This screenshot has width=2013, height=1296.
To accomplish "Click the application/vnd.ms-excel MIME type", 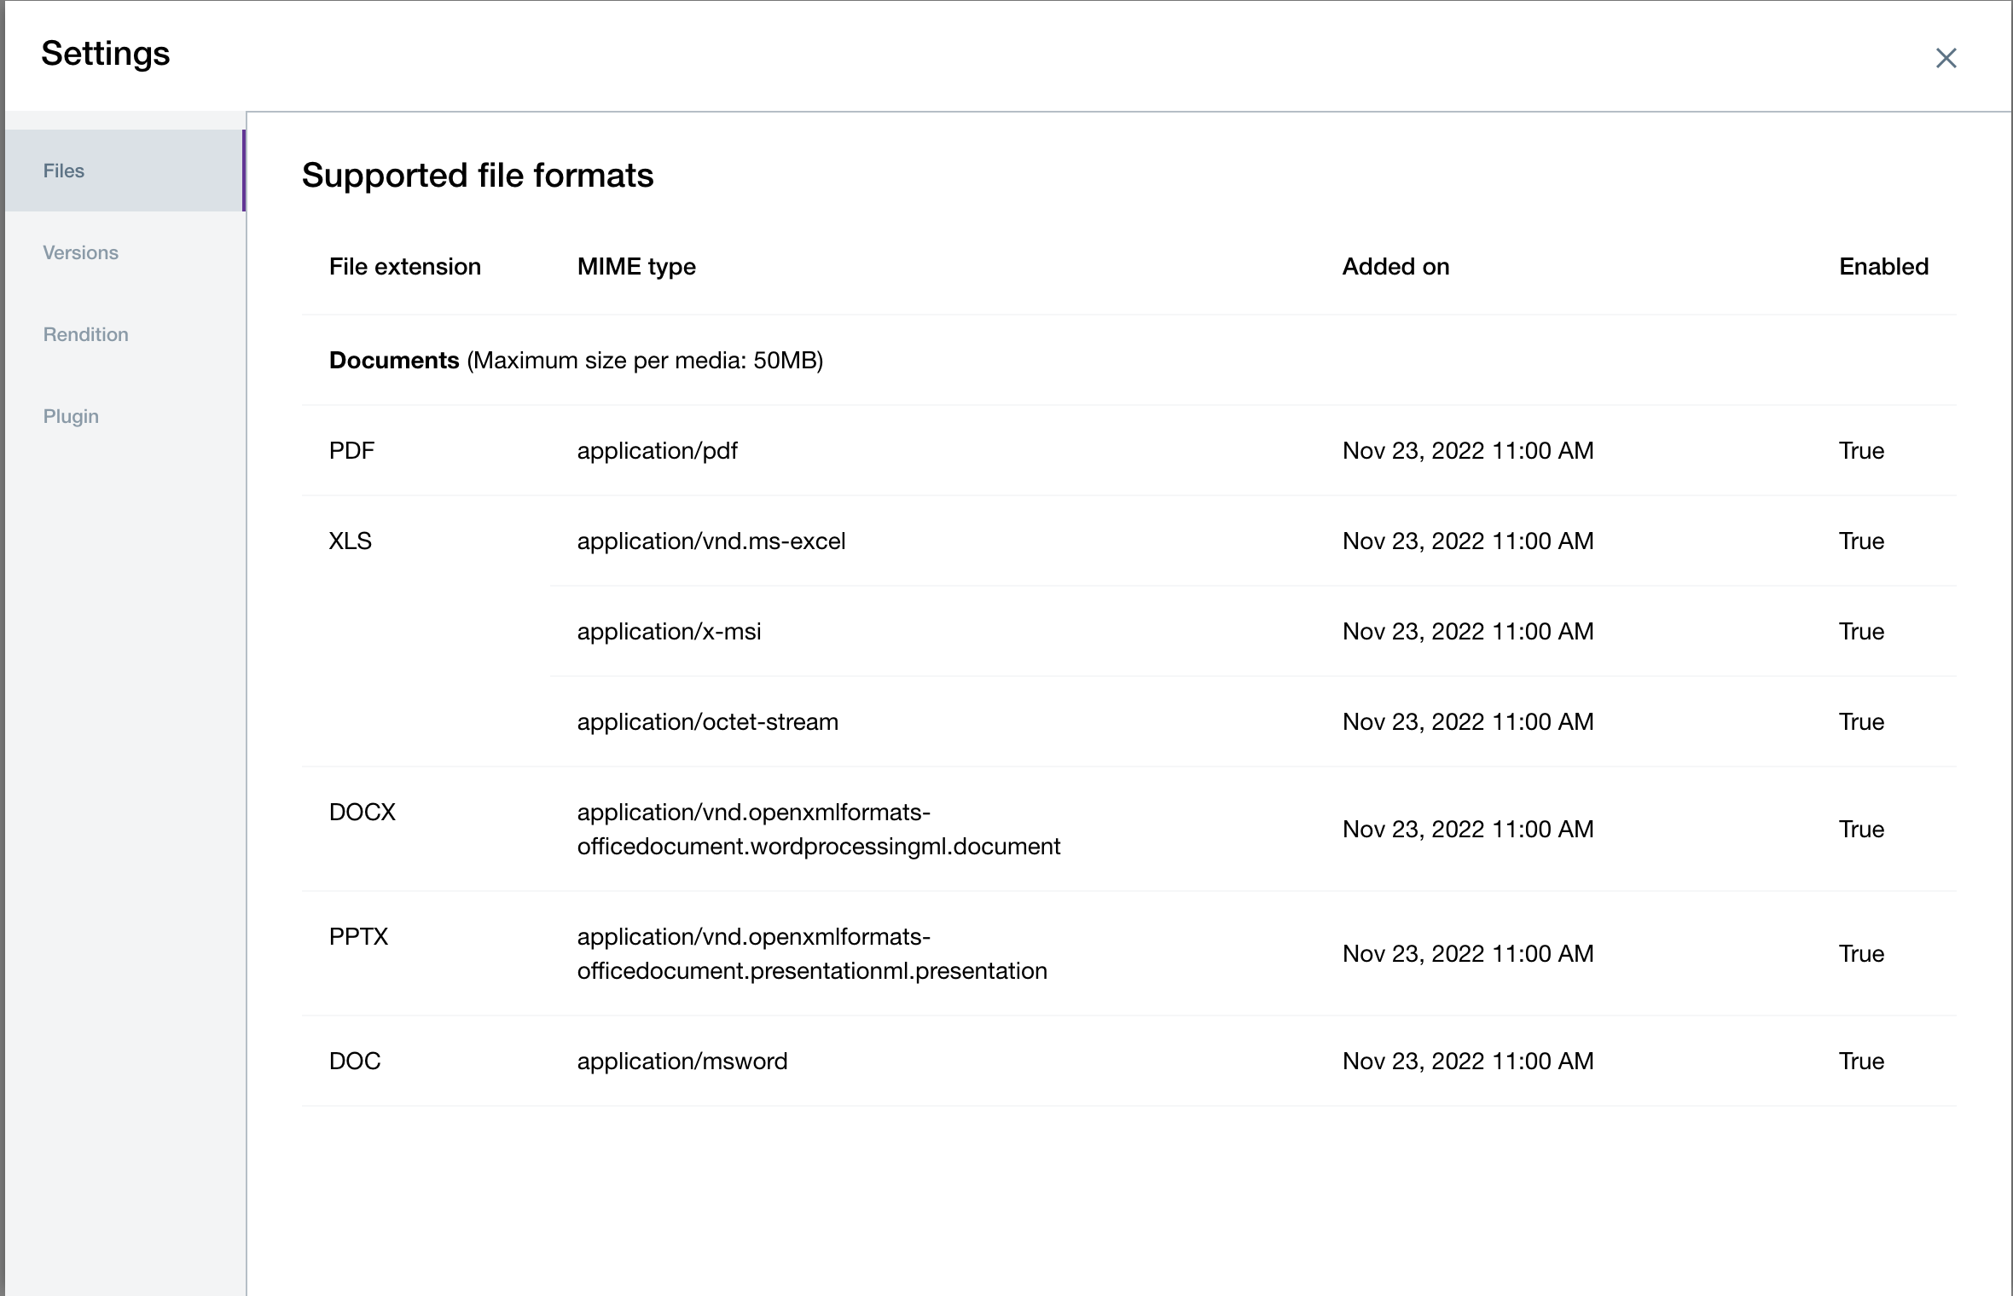I will [711, 541].
